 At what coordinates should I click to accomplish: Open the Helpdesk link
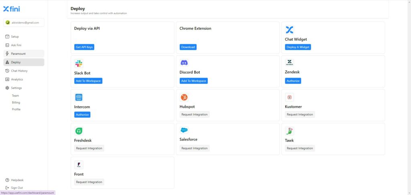pos(24,180)
